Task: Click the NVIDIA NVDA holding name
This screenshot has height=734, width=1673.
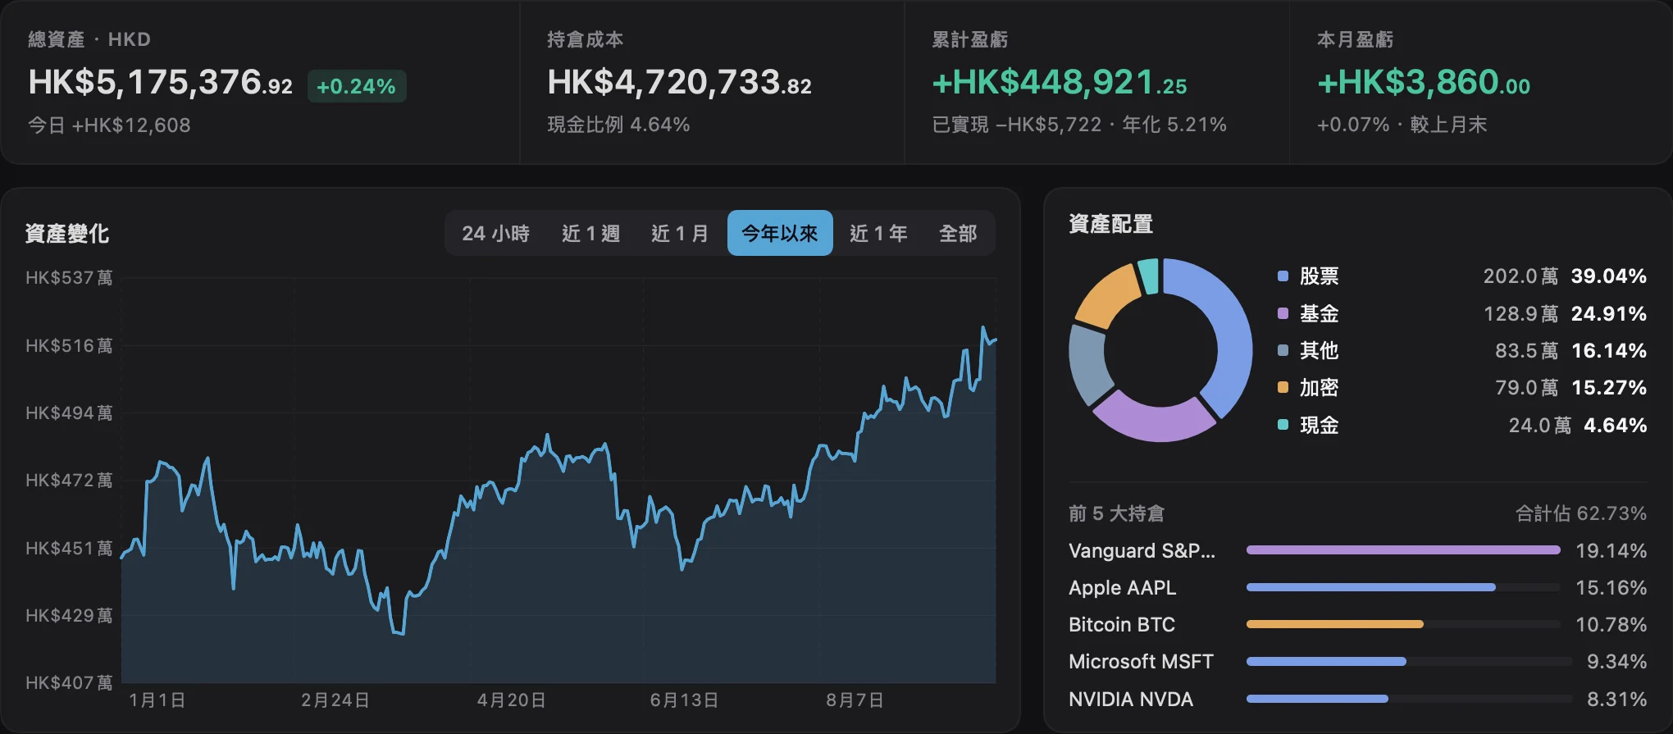Action: click(x=1130, y=699)
